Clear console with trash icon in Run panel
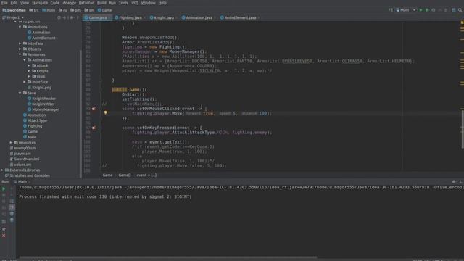 (x=12, y=220)
